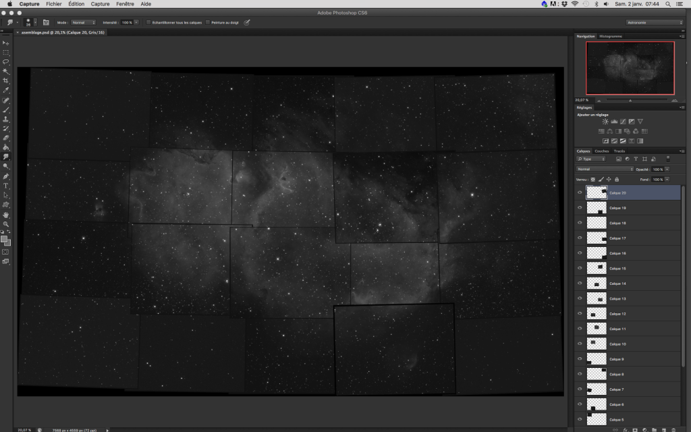
Task: Add a Brightness/Contrast adjustment
Action: pyautogui.click(x=605, y=122)
